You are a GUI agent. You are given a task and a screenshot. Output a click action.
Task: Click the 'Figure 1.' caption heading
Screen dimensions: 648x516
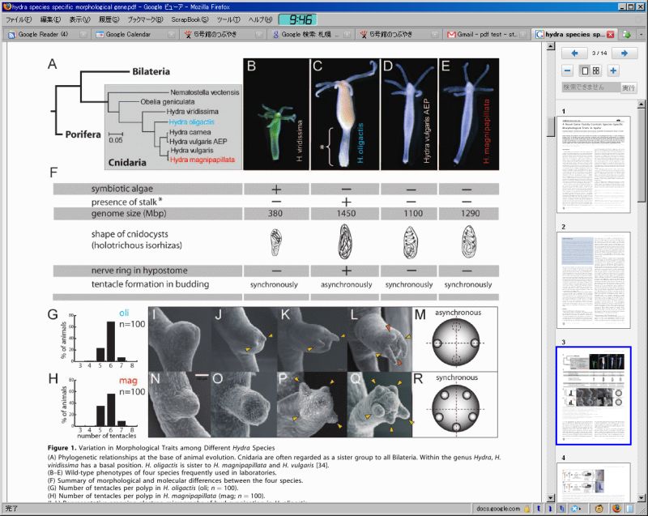pyautogui.click(x=62, y=448)
